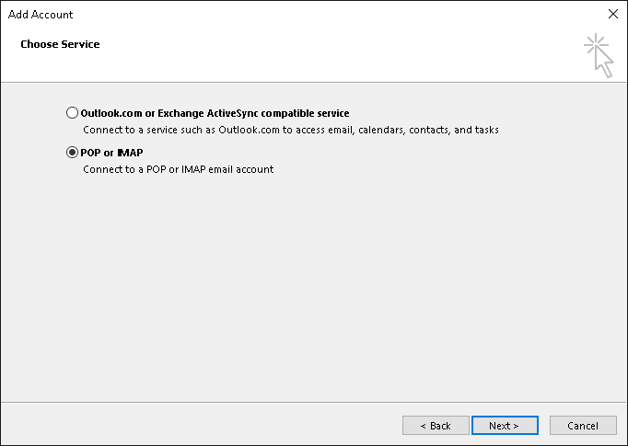628x446 pixels.
Task: Select the Outlook.com or Exchange ActiveSync radio button
Action: tap(73, 113)
